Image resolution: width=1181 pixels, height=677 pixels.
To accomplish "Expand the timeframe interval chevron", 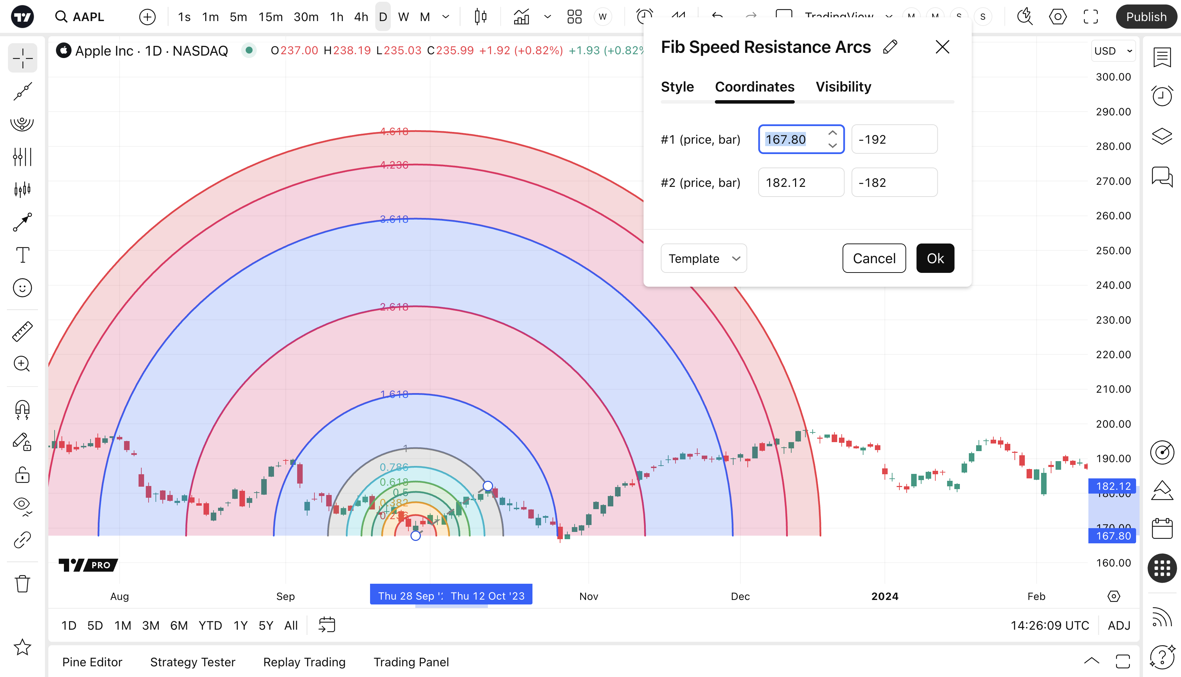I will coord(446,17).
